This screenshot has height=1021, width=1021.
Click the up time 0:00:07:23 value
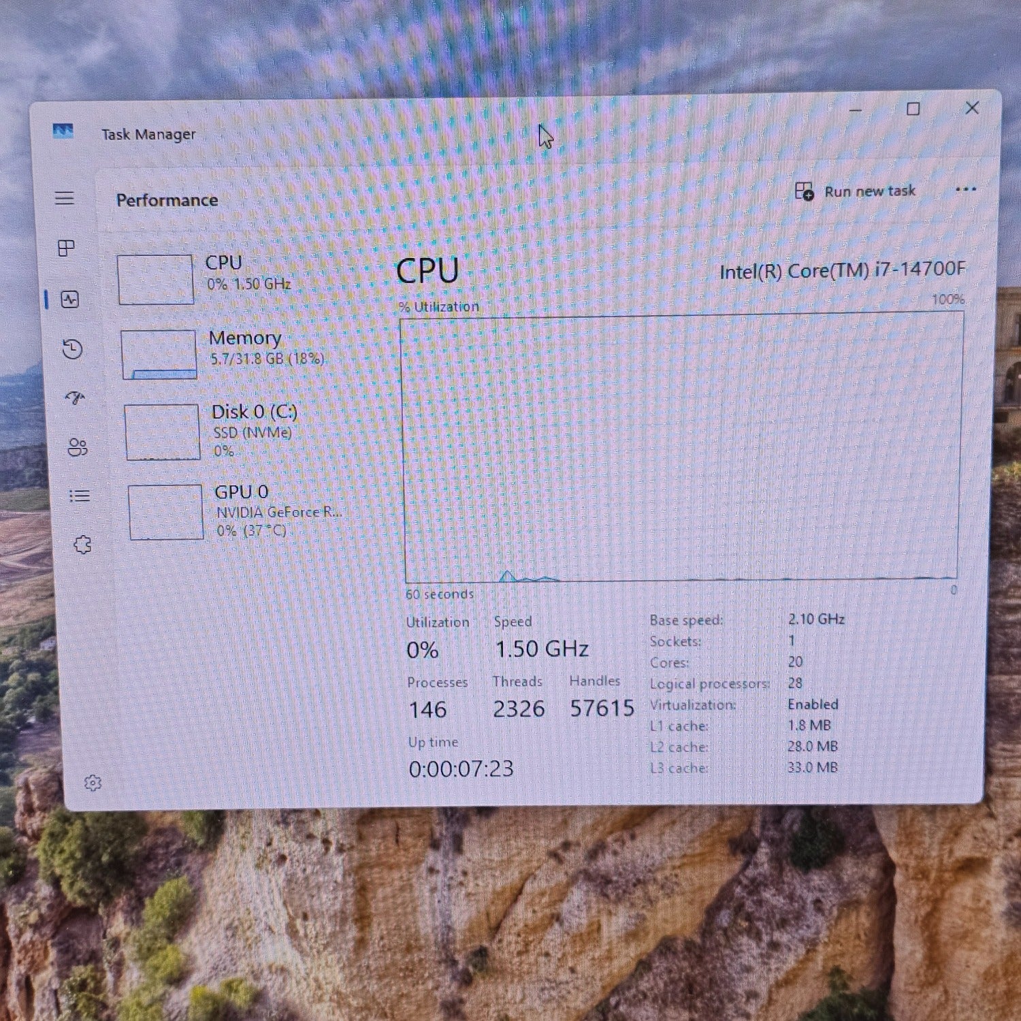pos(461,768)
